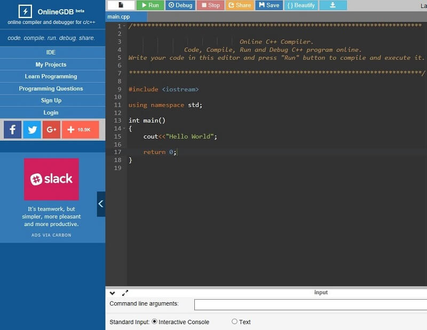Beautify the code formatting
The height and width of the screenshot is (330, 427).
[301, 5]
